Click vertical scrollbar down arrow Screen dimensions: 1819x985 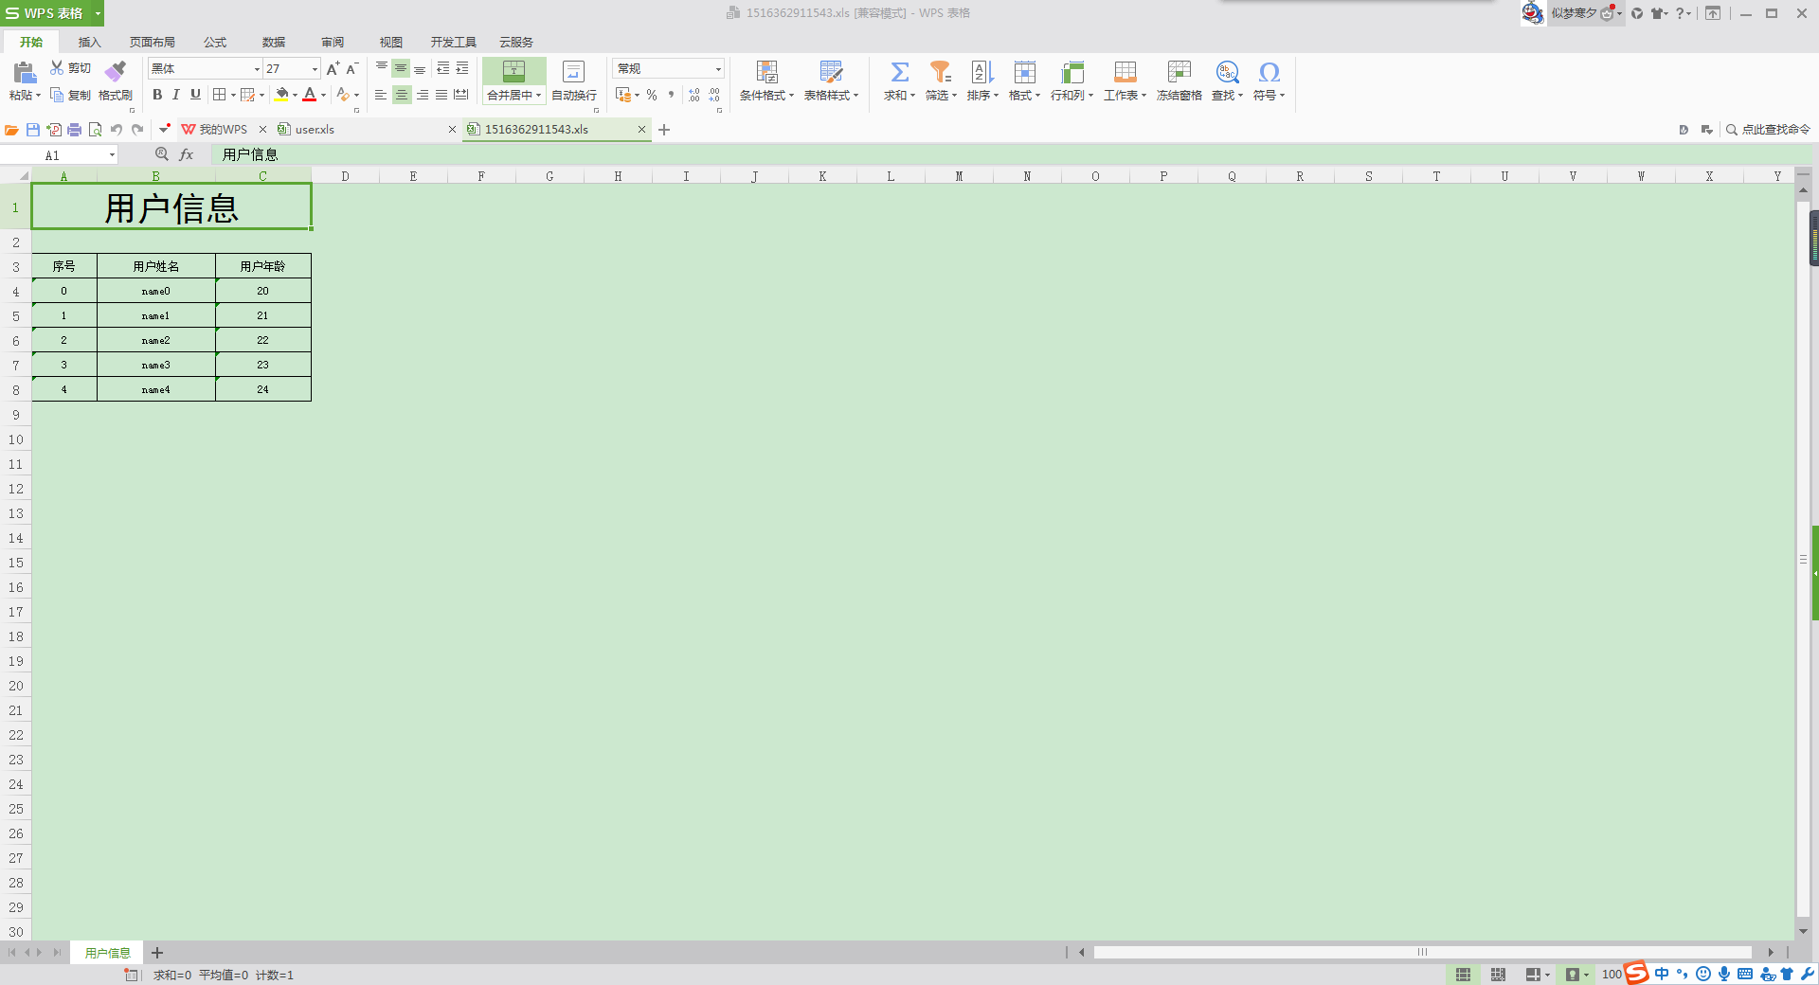1803,932
